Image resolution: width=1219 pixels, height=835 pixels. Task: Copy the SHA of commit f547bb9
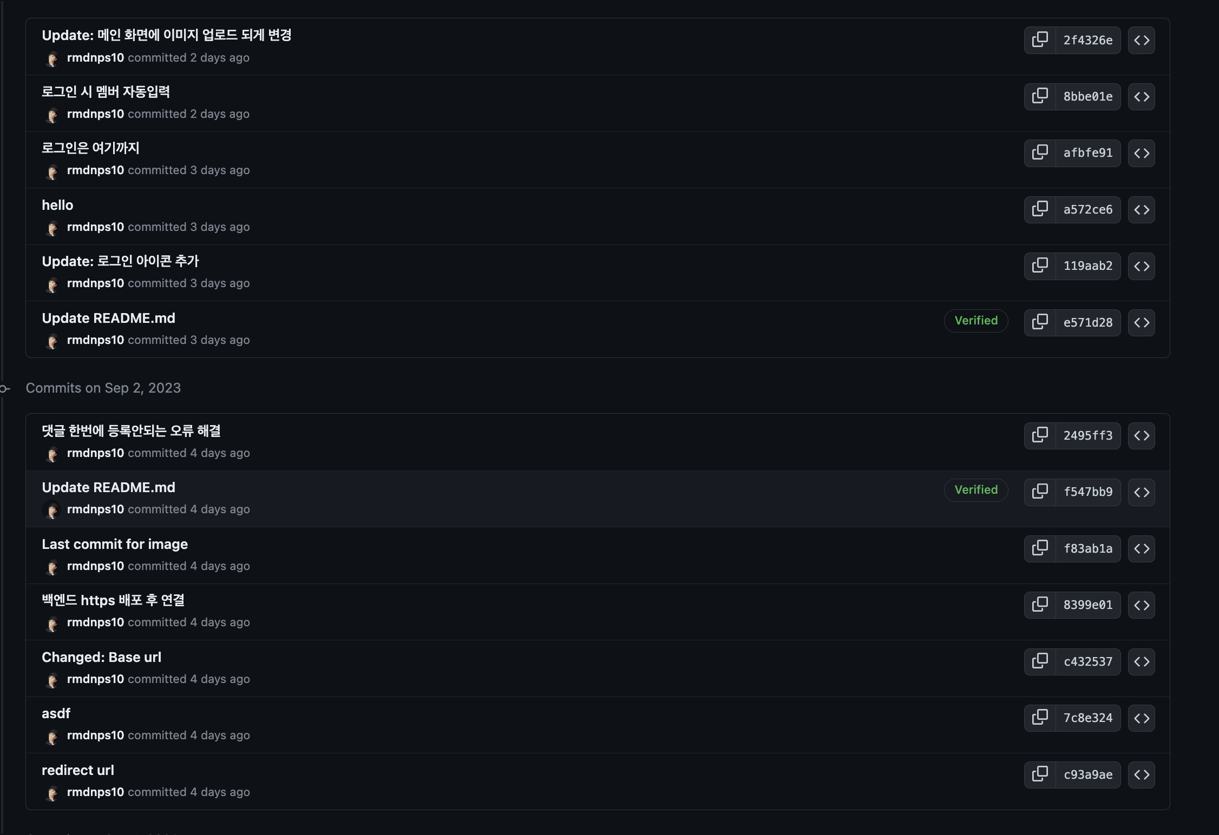1039,492
